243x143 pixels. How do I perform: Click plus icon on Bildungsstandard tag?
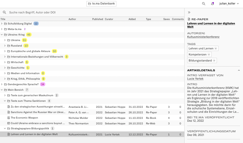point(214,60)
